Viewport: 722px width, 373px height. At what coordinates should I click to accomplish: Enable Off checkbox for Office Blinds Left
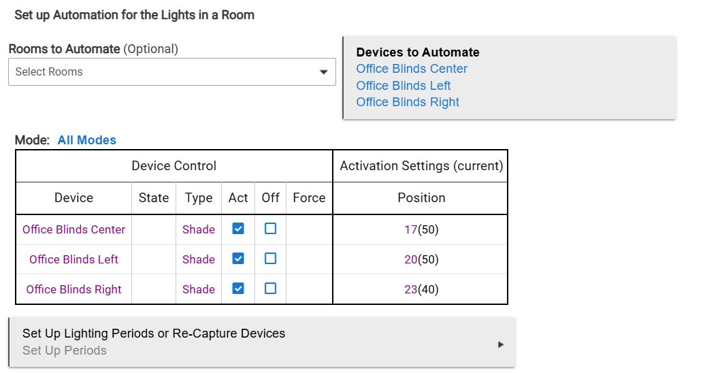[270, 259]
